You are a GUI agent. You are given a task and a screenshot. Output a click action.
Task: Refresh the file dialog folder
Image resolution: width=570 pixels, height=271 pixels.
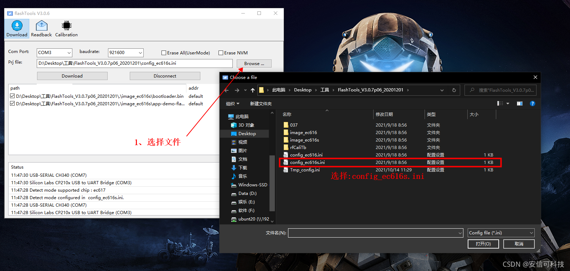tap(454, 90)
